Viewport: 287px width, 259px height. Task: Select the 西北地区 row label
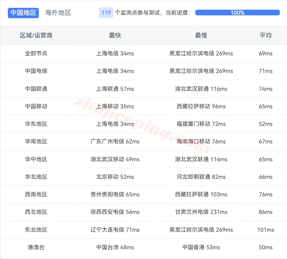point(36,212)
